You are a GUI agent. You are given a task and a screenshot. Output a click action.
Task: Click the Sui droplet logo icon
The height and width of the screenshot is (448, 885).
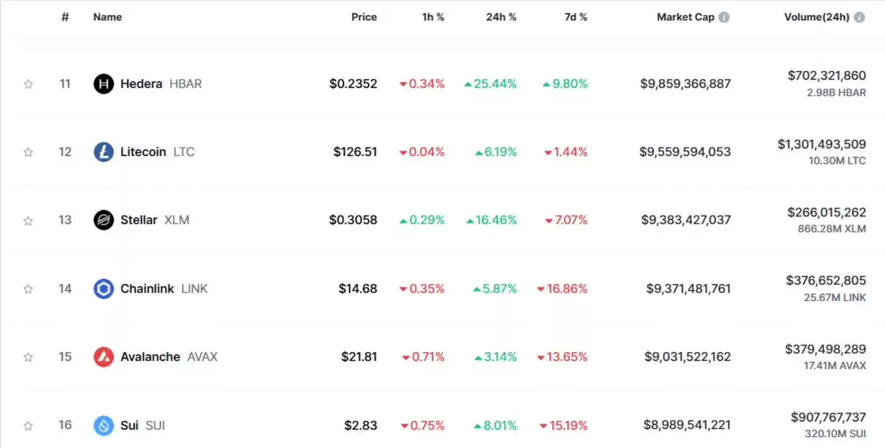(103, 425)
